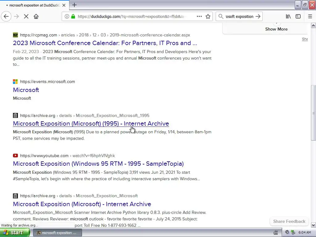Screen dimensions: 316x237
Task: Select the Firefox taskbar button
Action: tap(57, 233)
